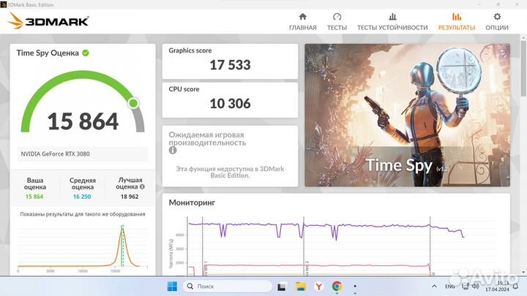Click the Поиск taskbar search field
This screenshot has width=527, height=296.
(228, 286)
